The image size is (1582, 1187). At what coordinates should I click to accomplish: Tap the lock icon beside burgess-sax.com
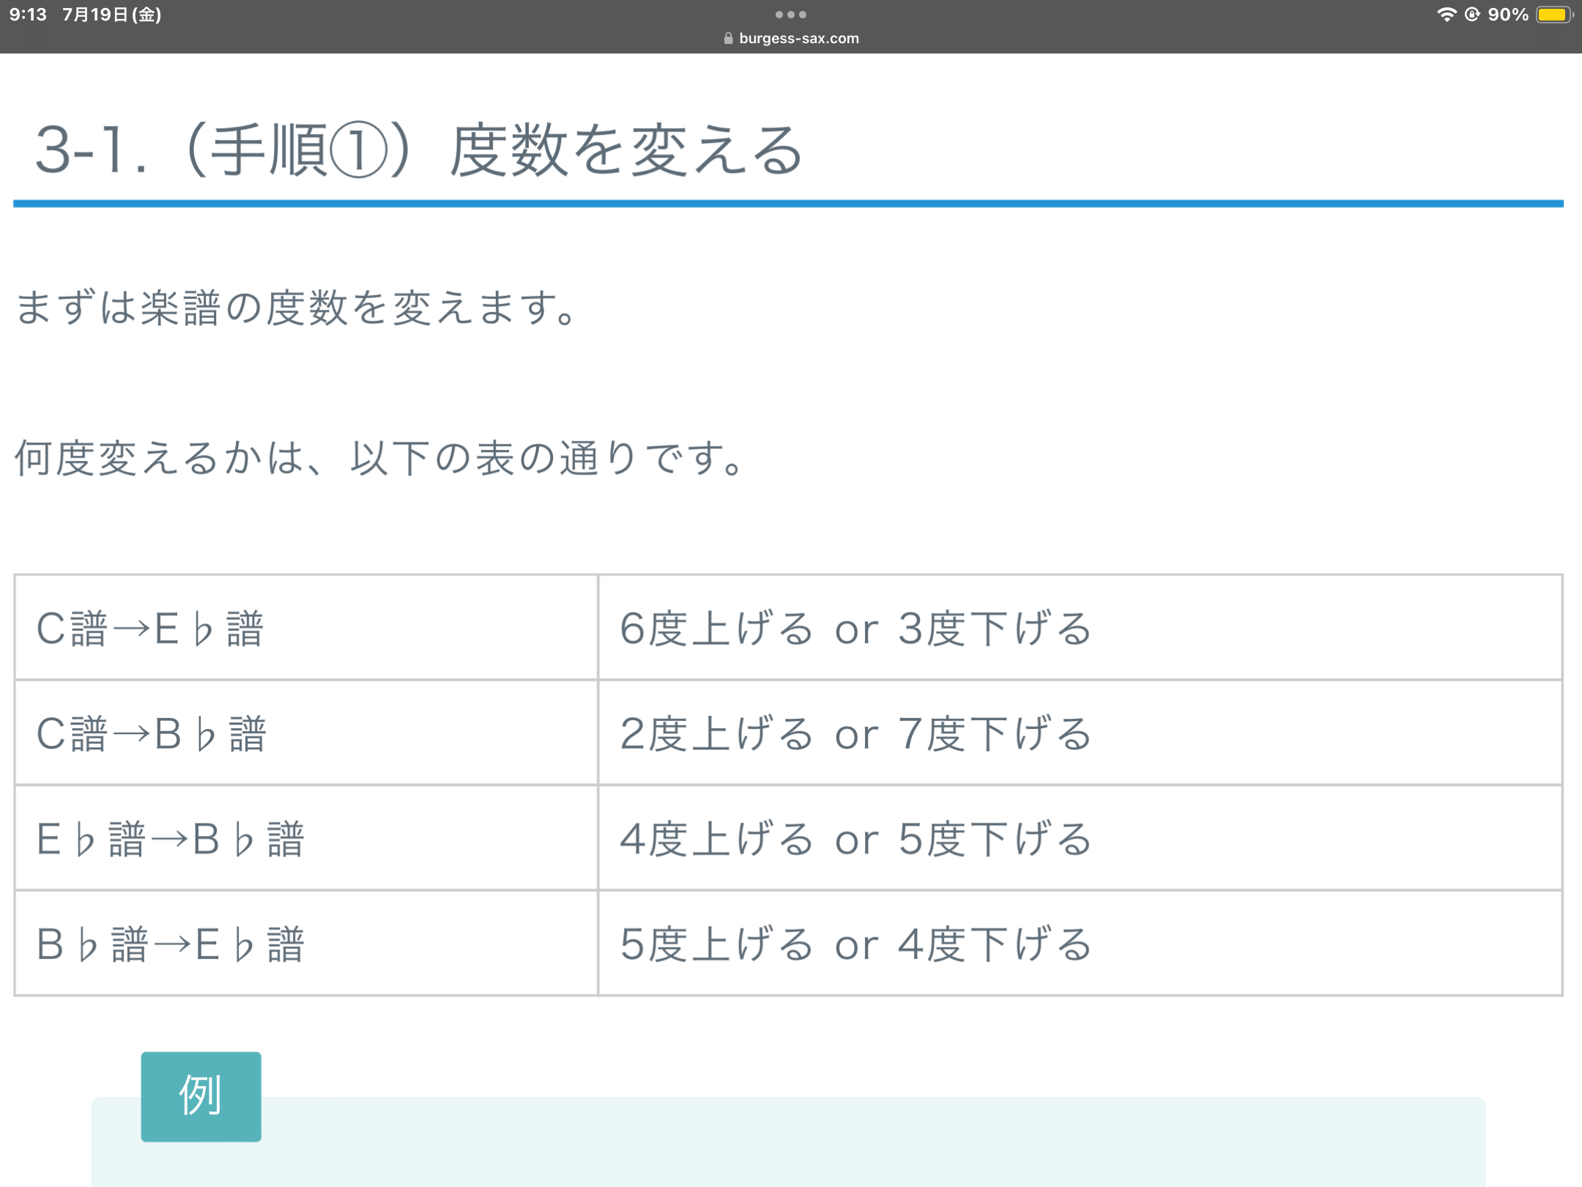click(728, 38)
